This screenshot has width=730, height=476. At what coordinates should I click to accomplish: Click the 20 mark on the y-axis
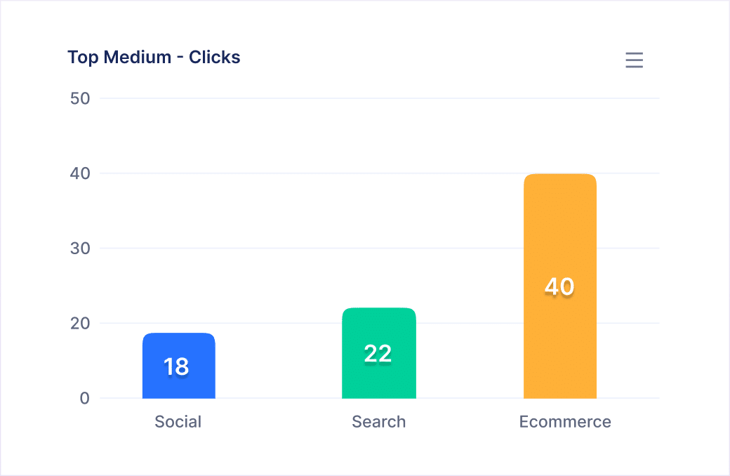tap(81, 323)
